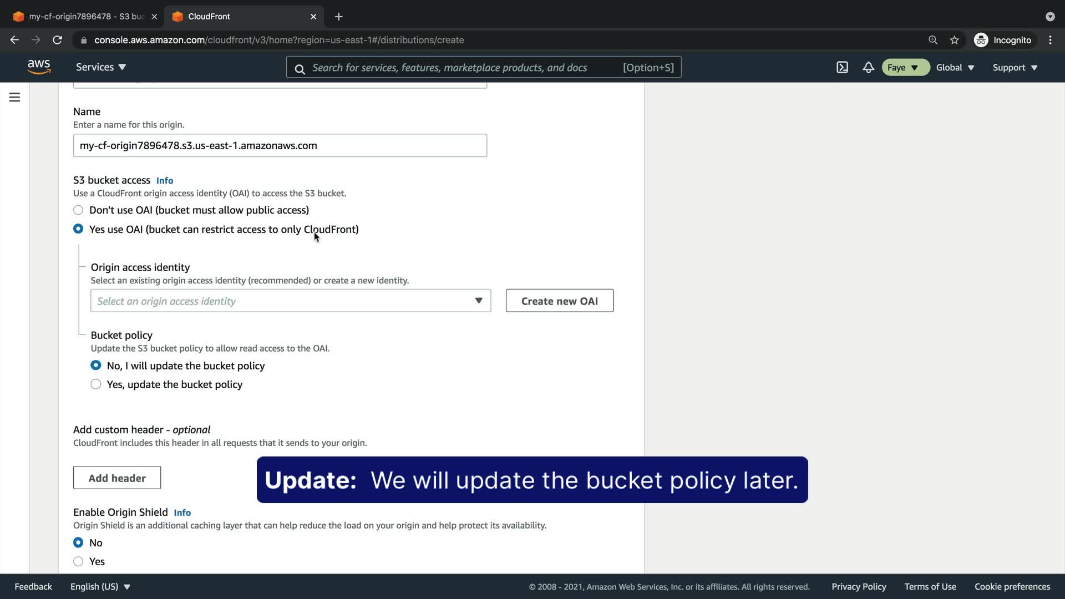Open the left hamburger navigation menu

[x=15, y=98]
